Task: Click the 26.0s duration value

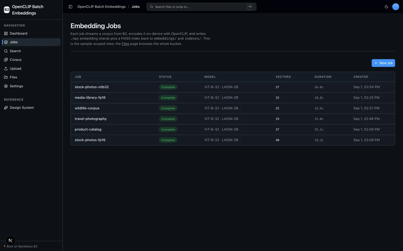Action: 319,87
